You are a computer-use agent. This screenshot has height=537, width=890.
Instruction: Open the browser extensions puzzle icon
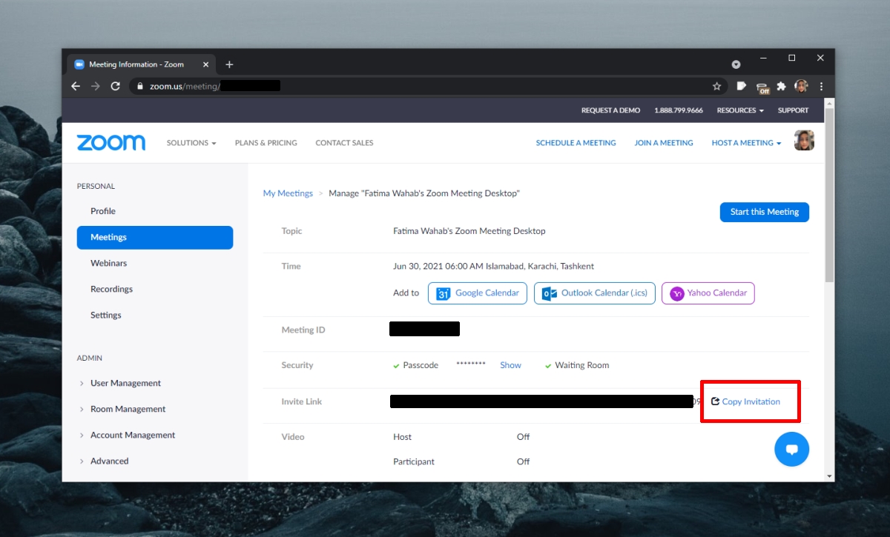[x=781, y=86]
